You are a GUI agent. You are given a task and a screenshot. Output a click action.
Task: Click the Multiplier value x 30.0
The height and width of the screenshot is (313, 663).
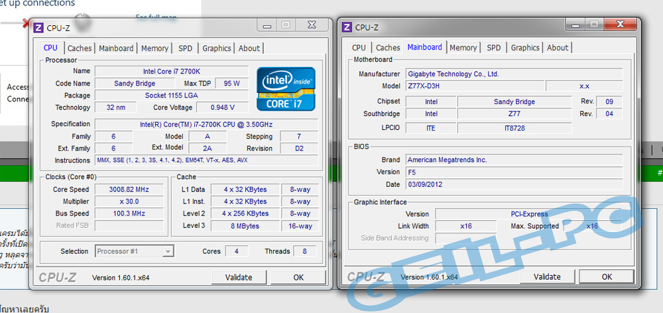(129, 202)
